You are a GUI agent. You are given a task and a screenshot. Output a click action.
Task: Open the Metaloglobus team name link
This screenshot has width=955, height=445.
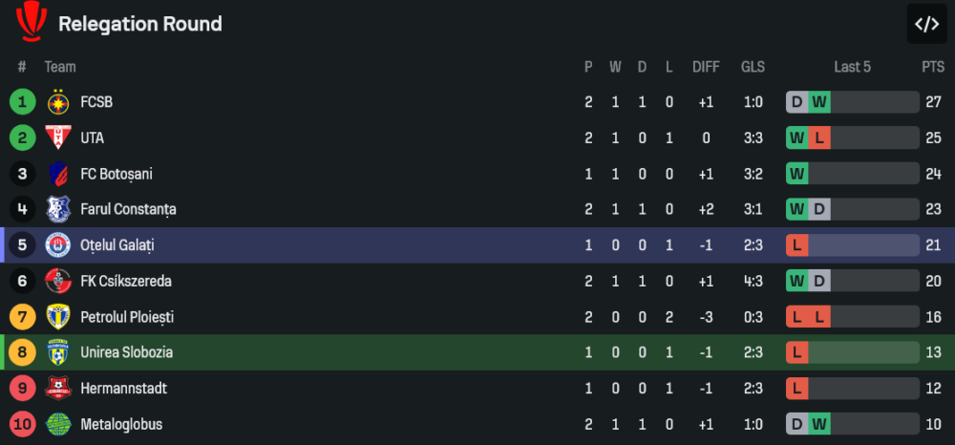pyautogui.click(x=121, y=424)
